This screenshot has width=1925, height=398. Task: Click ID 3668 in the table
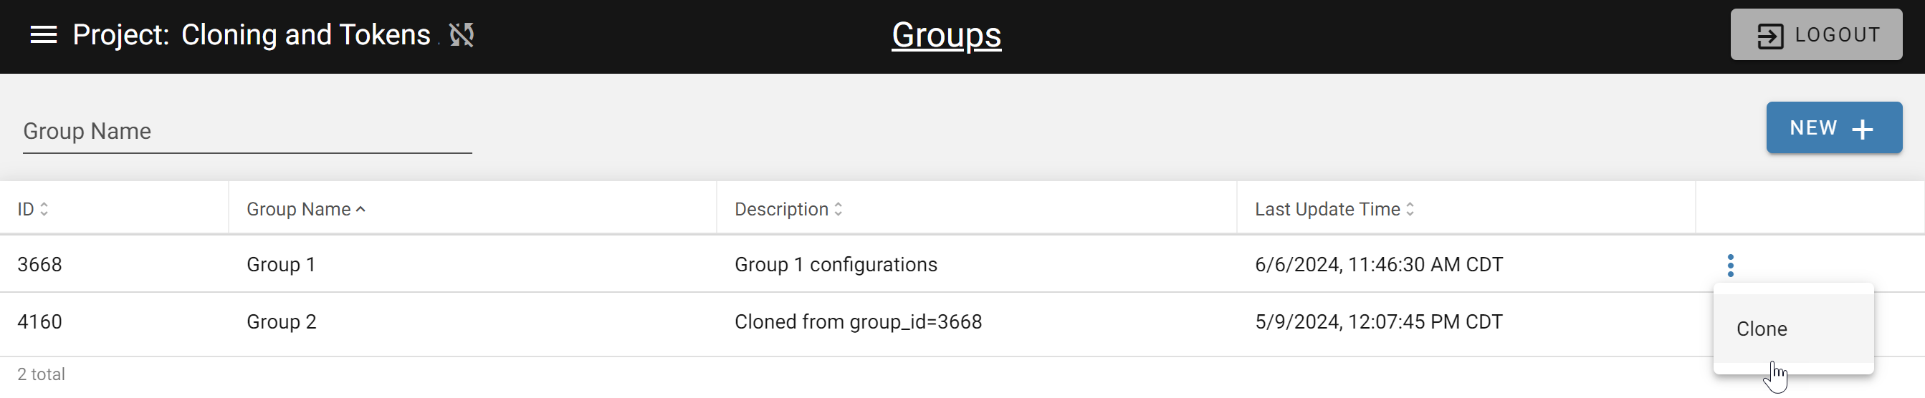point(39,264)
